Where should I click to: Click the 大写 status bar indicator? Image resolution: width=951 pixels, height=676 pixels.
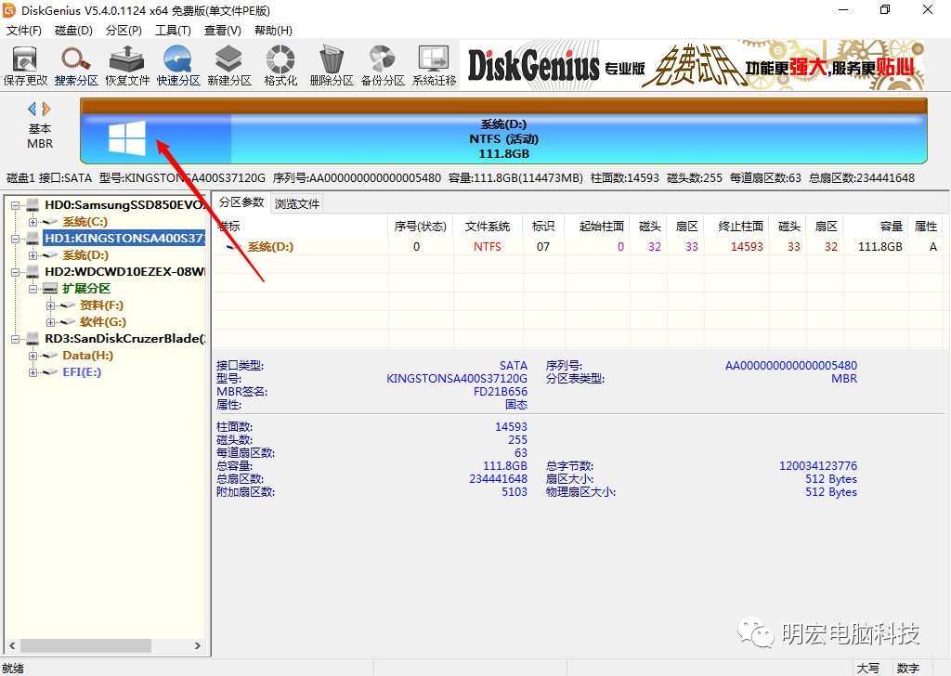(868, 669)
